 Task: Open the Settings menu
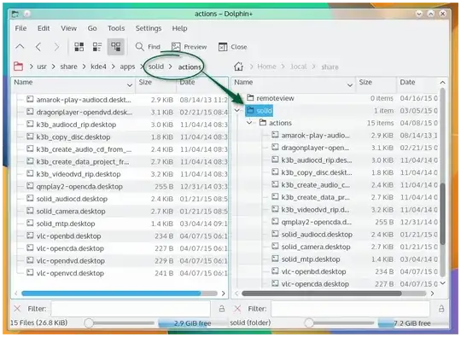tap(149, 28)
